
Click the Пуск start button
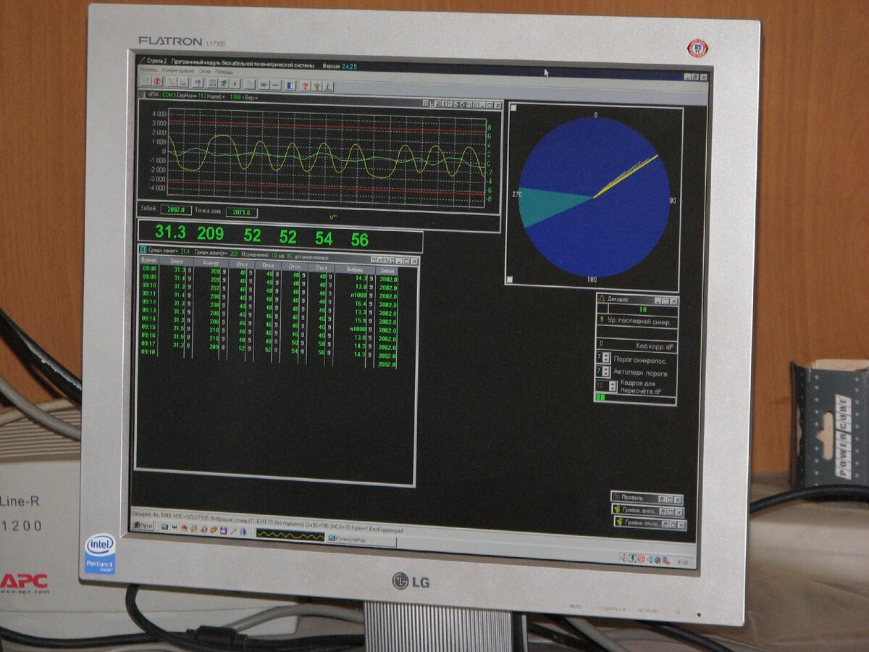pyautogui.click(x=143, y=526)
